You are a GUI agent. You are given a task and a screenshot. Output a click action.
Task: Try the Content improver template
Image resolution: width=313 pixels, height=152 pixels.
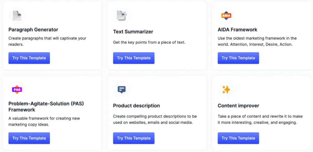tap(238, 138)
